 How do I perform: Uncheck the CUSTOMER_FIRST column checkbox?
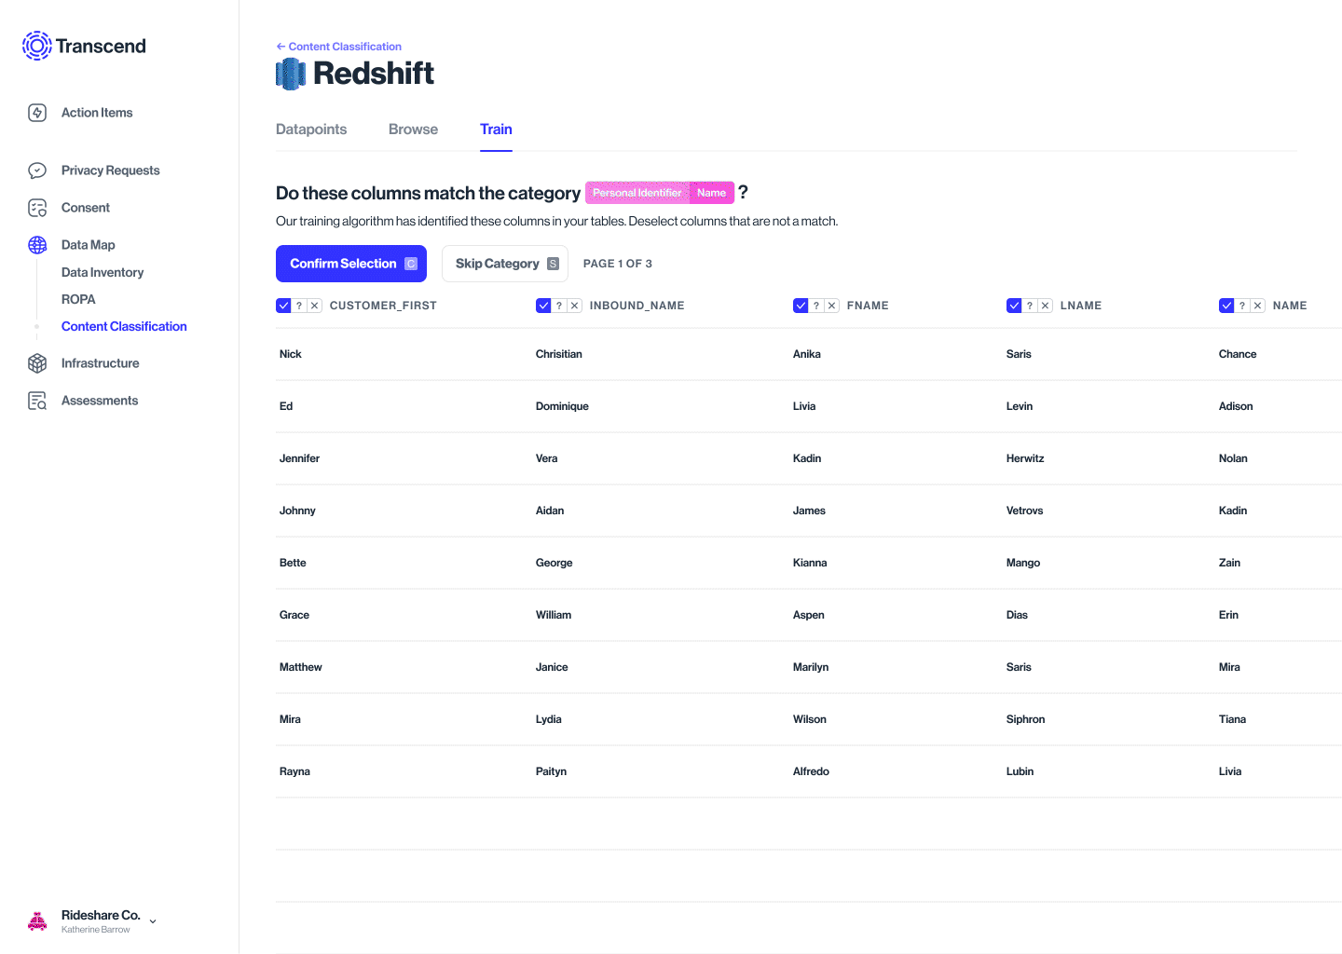point(283,306)
